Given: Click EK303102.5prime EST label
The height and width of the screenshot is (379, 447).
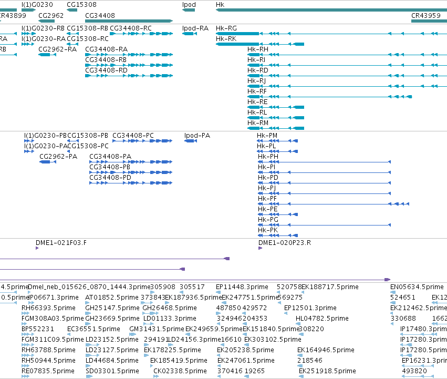Looking at the screenshot, I should 273,340.
